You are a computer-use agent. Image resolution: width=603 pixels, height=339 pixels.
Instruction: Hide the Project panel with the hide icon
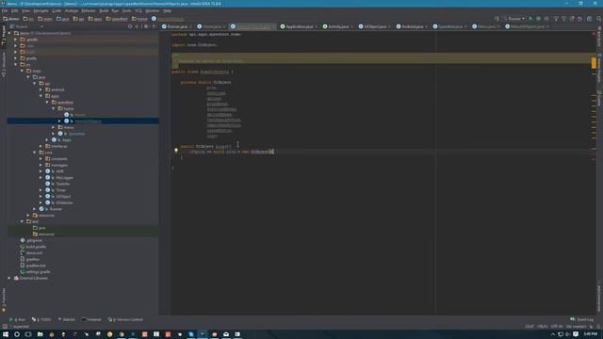click(x=155, y=26)
